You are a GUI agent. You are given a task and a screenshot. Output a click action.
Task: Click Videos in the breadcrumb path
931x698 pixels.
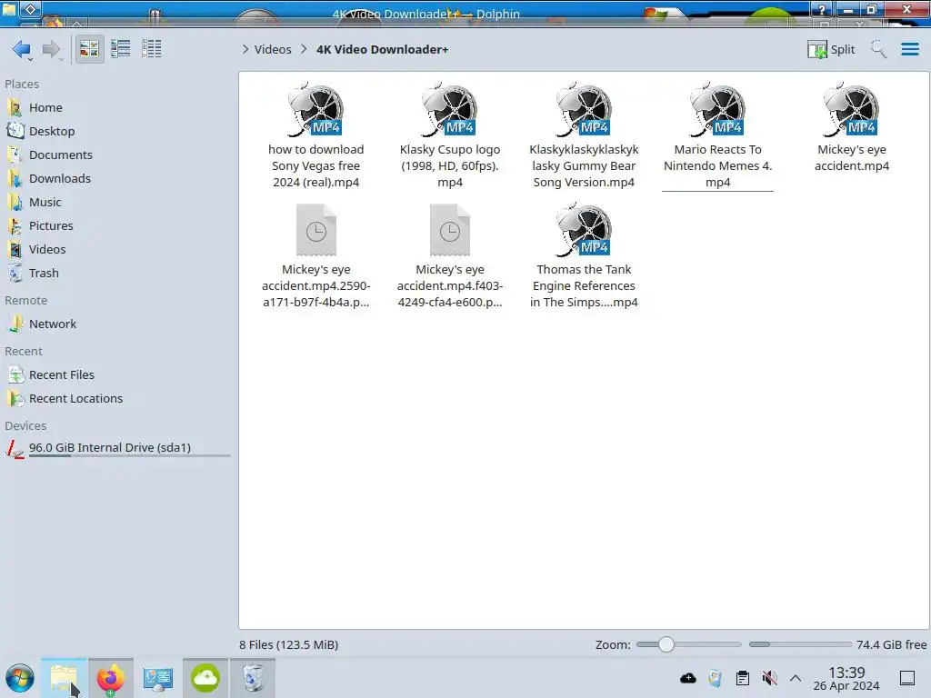point(273,49)
